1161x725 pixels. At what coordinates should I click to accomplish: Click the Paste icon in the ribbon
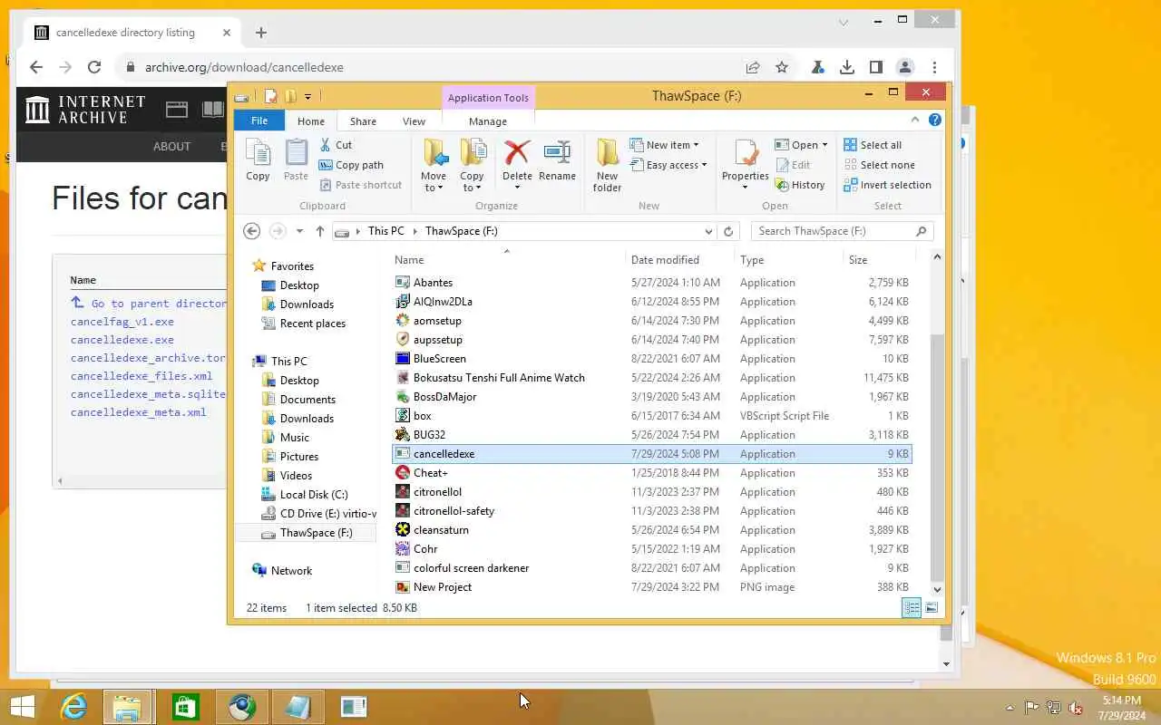click(296, 160)
